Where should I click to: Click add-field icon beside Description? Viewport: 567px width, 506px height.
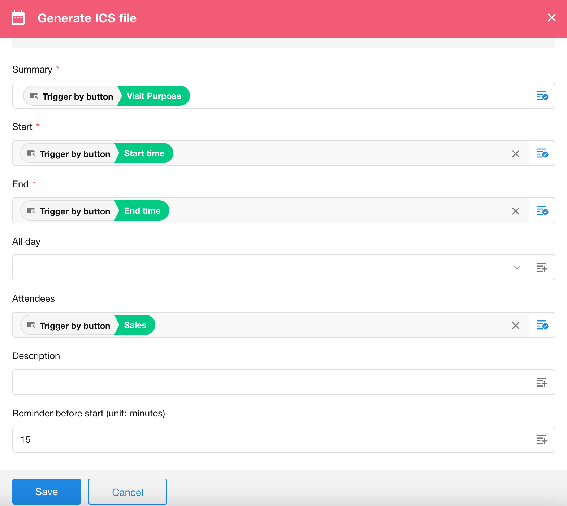(x=542, y=383)
